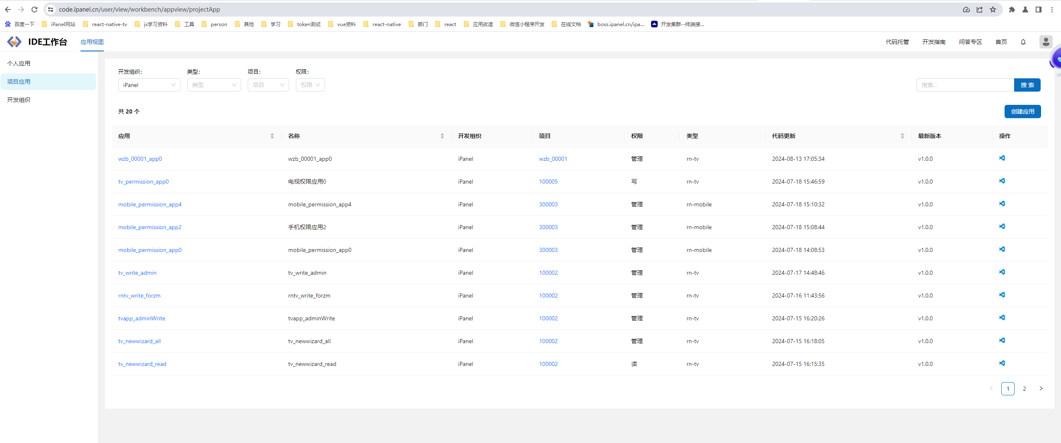The height and width of the screenshot is (443, 1061).
Task: Open the browser extensions puzzle icon
Action: (x=1012, y=10)
